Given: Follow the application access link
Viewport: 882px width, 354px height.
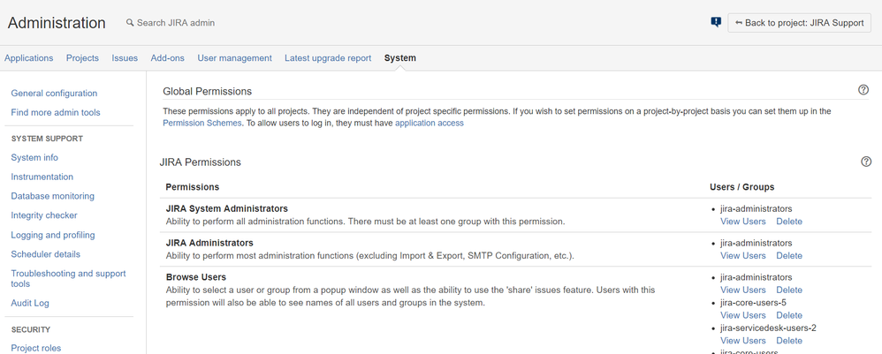Looking at the screenshot, I should (430, 123).
